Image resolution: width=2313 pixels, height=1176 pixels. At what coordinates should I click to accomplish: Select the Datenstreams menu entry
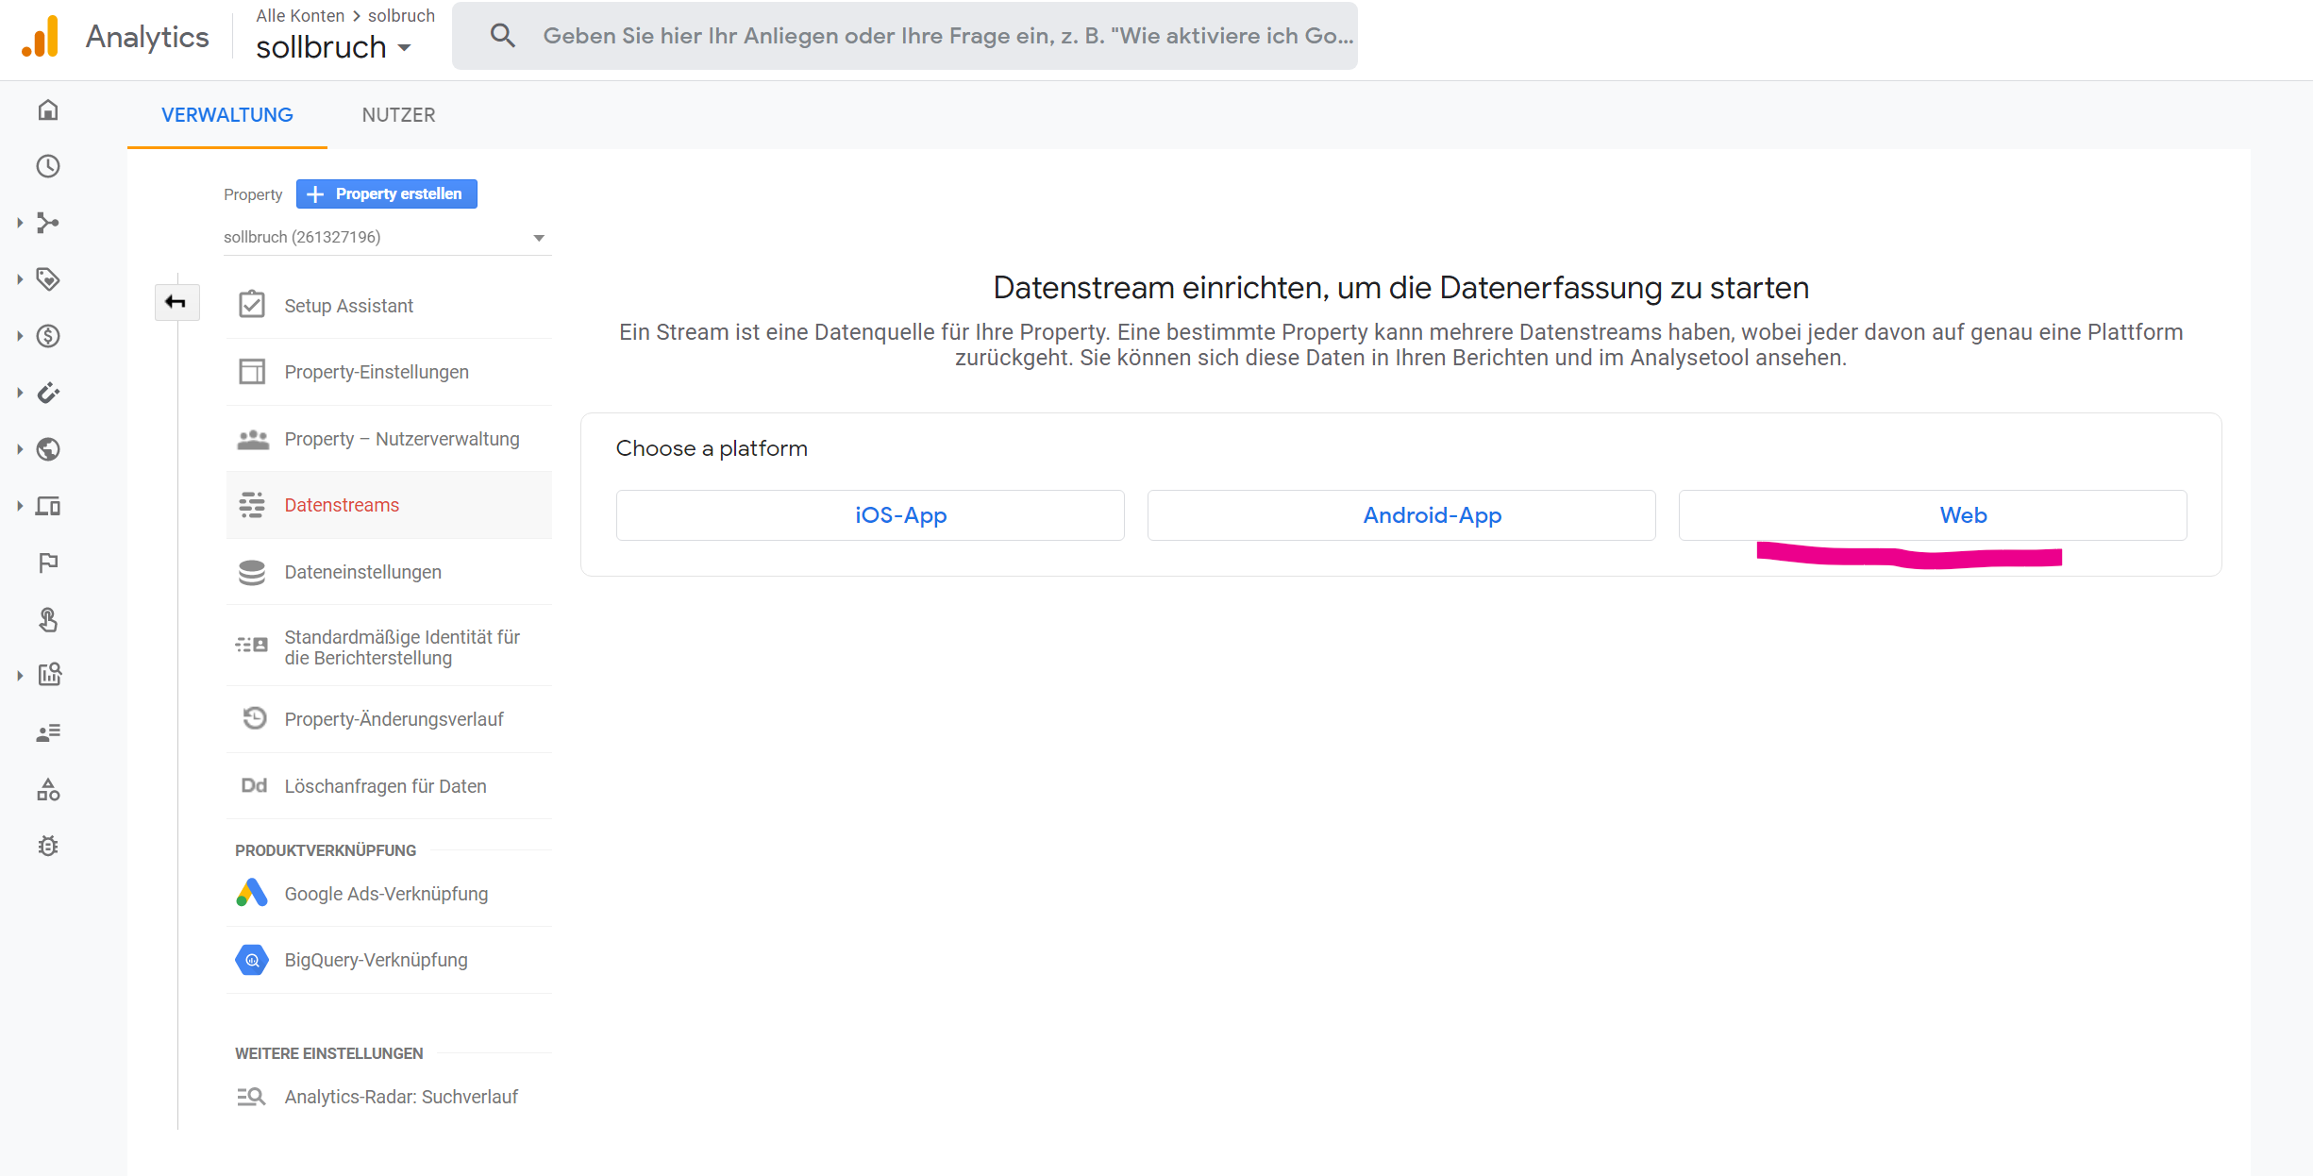389,505
